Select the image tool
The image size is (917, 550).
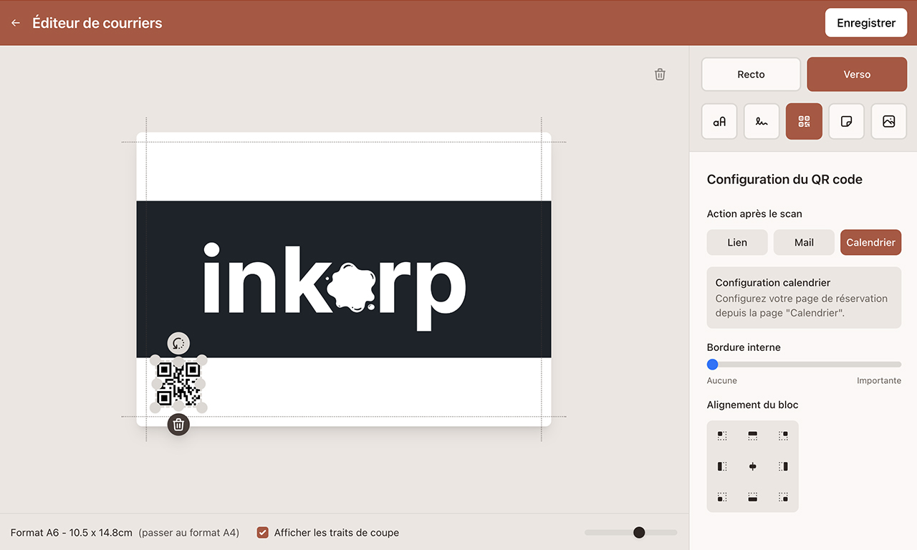pos(888,122)
